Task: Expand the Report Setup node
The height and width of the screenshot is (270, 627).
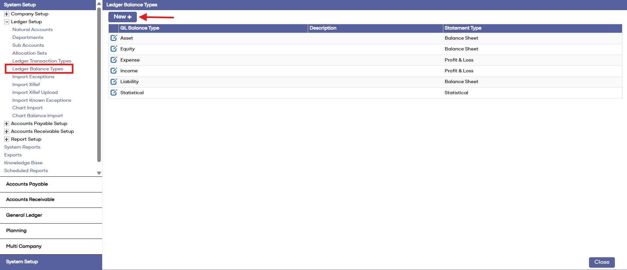Action: [7, 139]
